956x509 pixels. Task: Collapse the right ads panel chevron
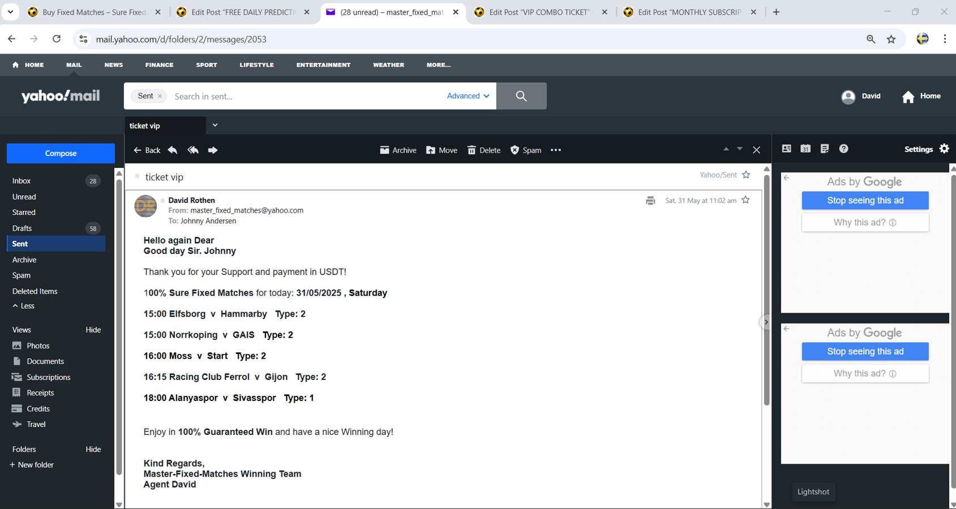766,322
